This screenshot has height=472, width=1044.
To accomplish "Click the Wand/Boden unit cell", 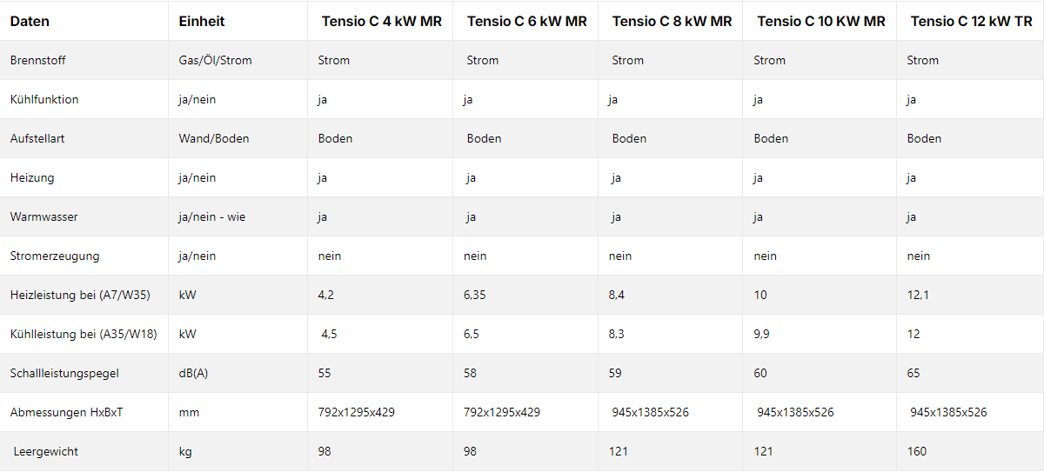I will (212, 139).
